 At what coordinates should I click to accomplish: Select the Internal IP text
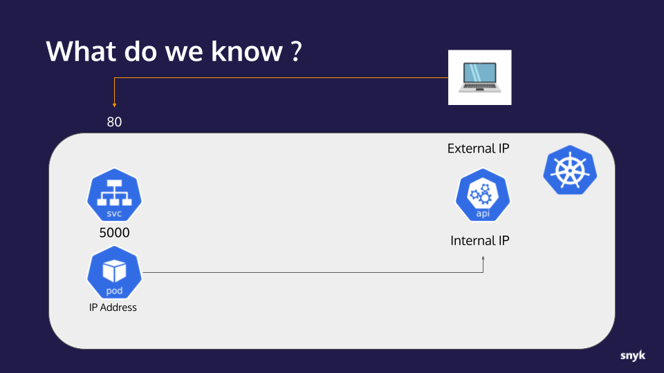479,241
